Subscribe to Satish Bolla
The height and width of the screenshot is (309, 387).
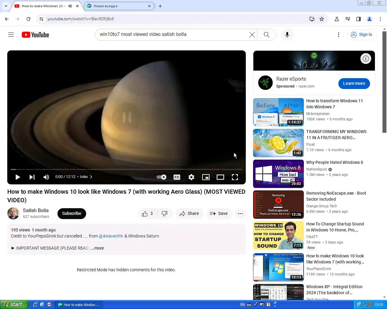72,214
